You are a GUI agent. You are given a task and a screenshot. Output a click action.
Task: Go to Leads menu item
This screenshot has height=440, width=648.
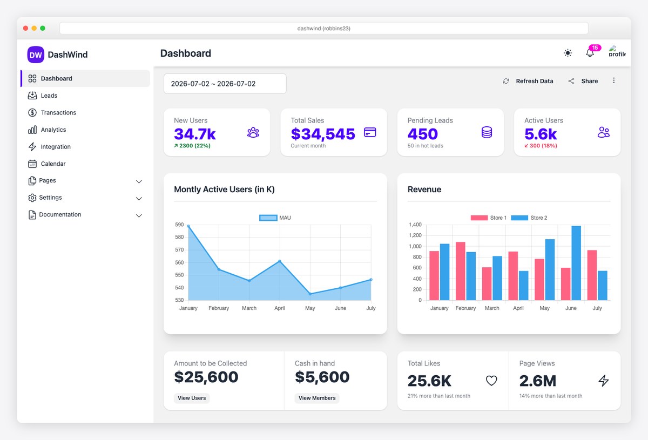pos(85,96)
